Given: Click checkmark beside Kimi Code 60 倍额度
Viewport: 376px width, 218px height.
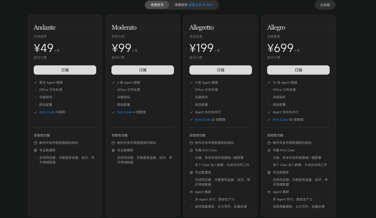Looking at the screenshot, I should click(269, 120).
